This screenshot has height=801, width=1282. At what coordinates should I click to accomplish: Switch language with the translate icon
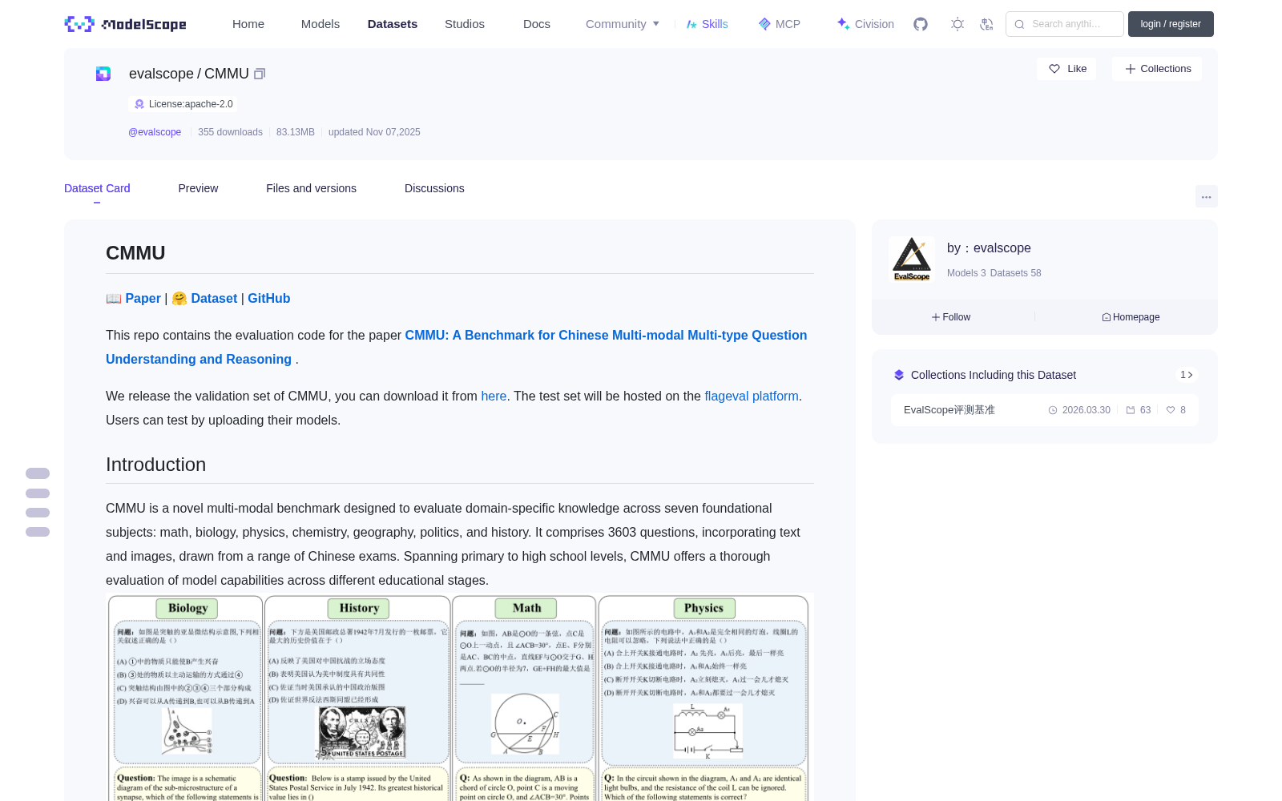pos(987,24)
